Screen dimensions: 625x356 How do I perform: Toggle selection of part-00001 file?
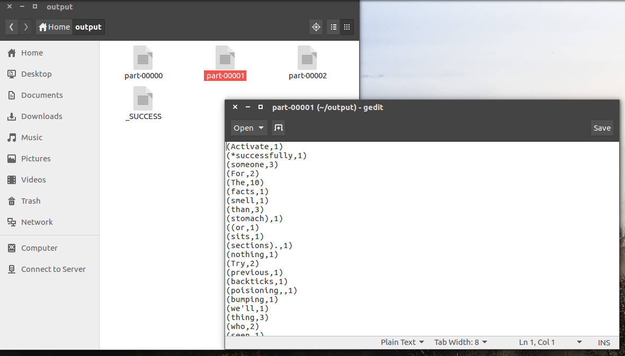coord(225,62)
